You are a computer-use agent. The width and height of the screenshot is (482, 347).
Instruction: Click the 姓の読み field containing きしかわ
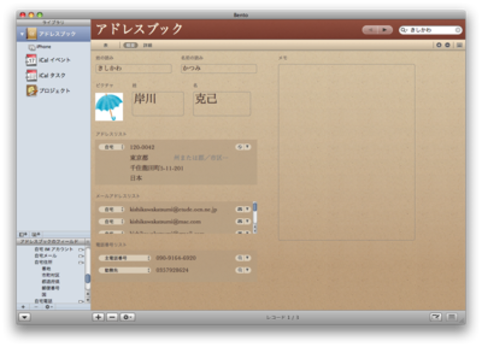coord(133,69)
